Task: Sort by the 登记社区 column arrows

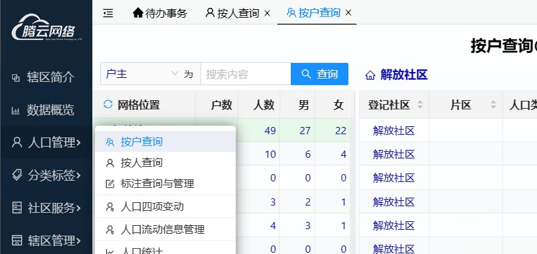Action: [420, 105]
